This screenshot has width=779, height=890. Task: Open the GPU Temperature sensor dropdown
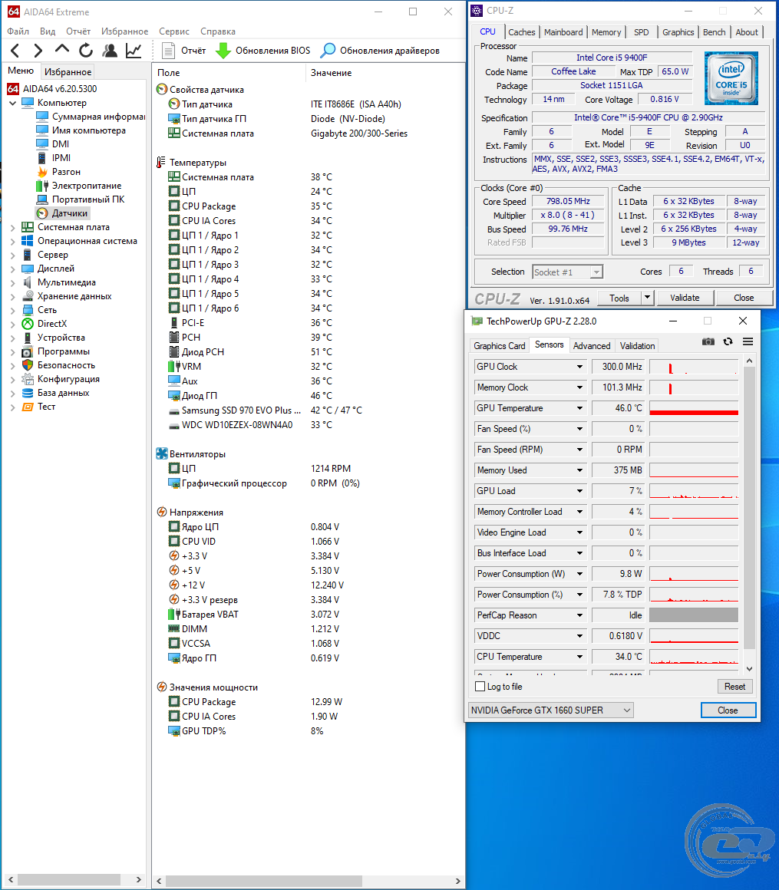[580, 408]
